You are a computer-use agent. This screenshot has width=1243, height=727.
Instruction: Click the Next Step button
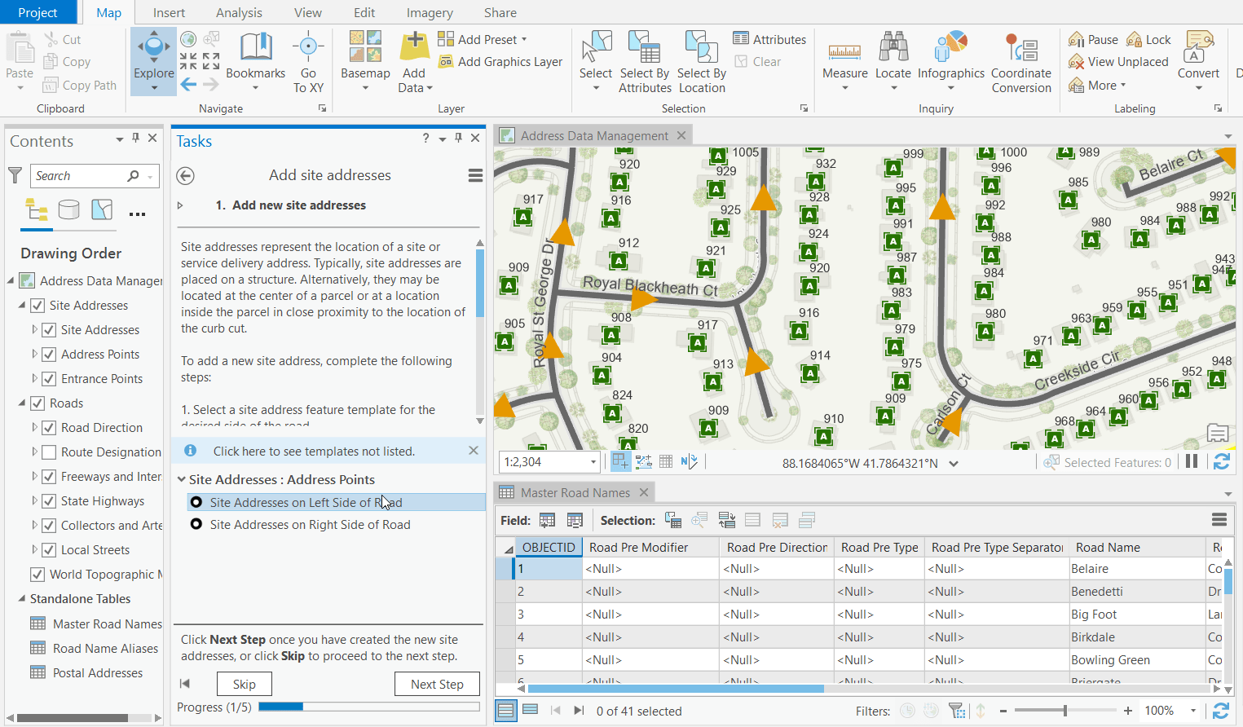click(437, 684)
